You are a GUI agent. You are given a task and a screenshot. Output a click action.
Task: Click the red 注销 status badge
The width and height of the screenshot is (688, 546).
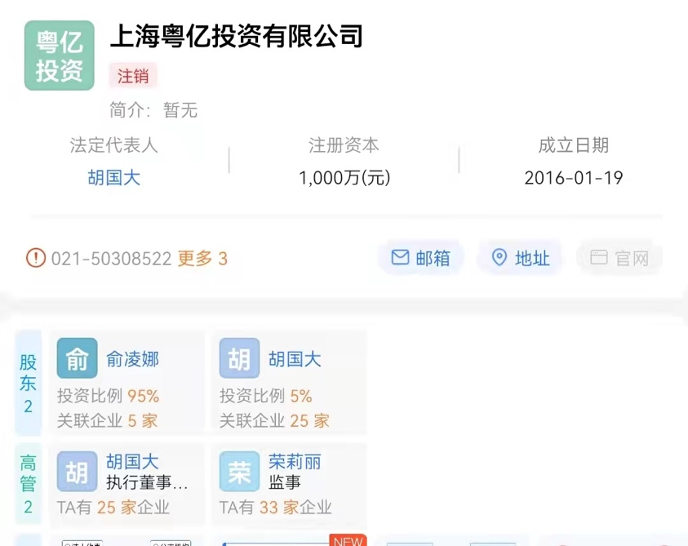click(132, 76)
